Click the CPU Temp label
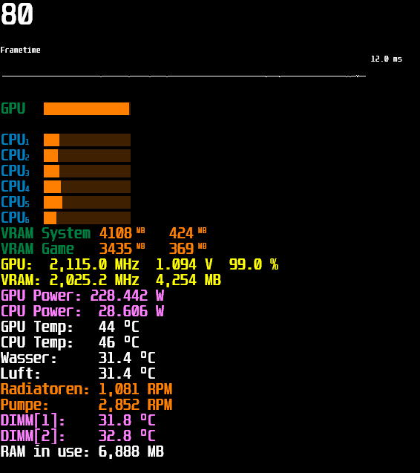Image resolution: width=420 pixels, height=473 pixels. pyautogui.click(x=37, y=343)
